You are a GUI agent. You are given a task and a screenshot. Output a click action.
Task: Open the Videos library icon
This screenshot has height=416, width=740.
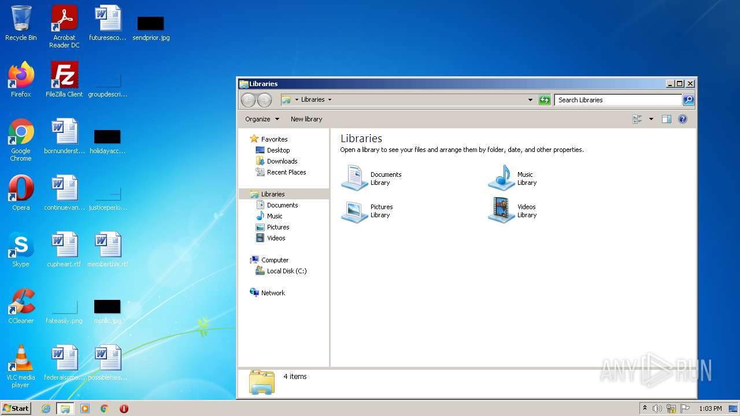point(501,211)
